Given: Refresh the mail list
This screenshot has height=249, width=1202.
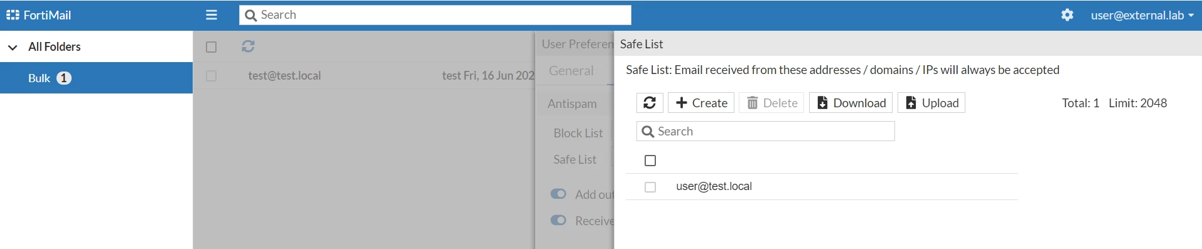Looking at the screenshot, I should pyautogui.click(x=248, y=46).
